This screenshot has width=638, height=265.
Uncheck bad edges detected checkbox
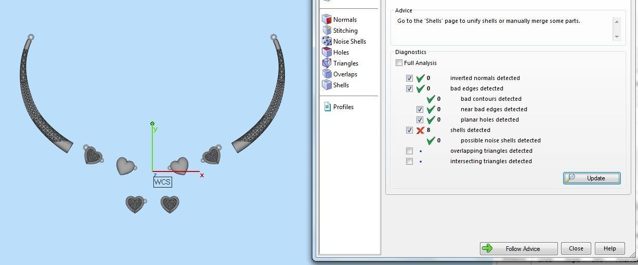coord(409,88)
